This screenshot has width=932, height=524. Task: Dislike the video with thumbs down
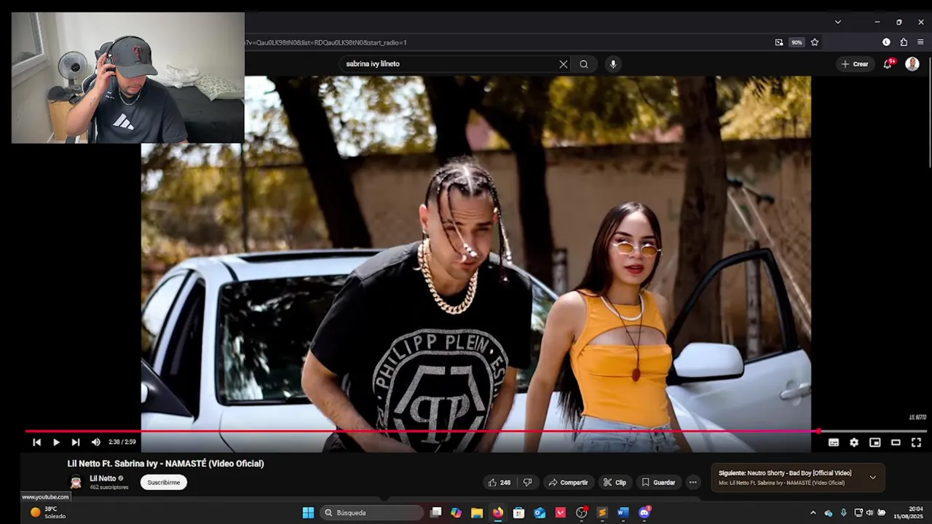pyautogui.click(x=528, y=483)
